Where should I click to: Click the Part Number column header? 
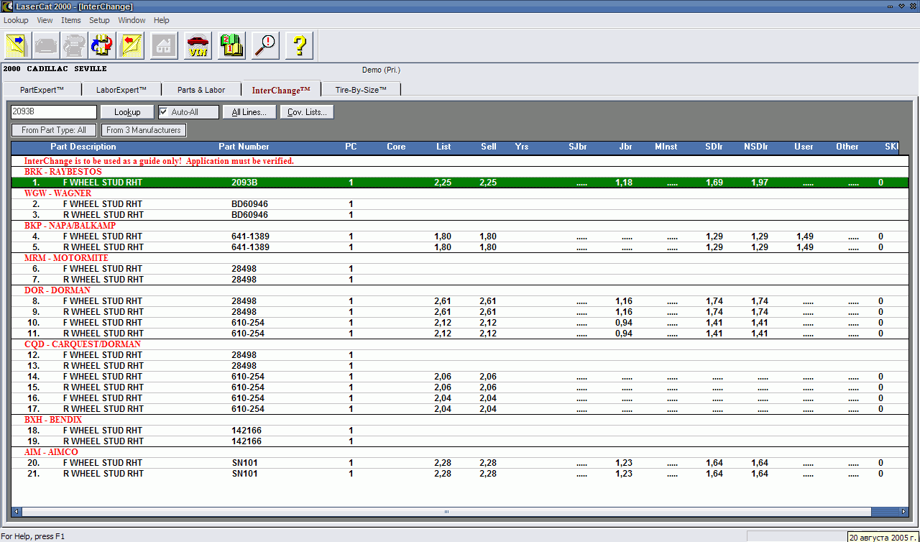(244, 147)
